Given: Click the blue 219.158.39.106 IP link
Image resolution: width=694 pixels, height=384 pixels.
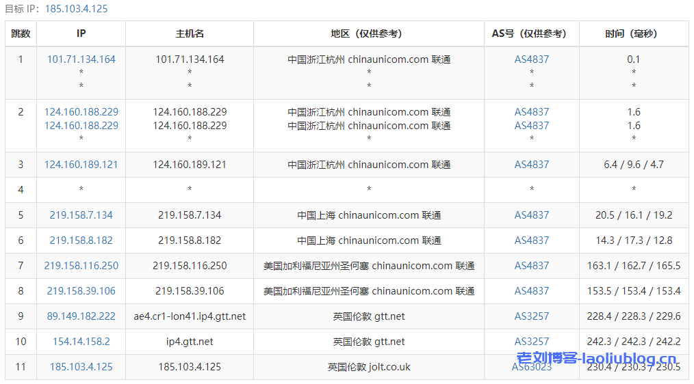Looking at the screenshot, I should coord(81,291).
